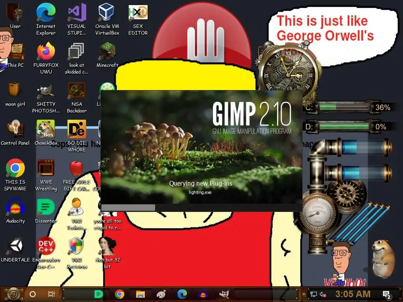Click the 3:05 AM taskbar clock
Image resolution: width=403 pixels, height=302 pixels.
click(353, 294)
